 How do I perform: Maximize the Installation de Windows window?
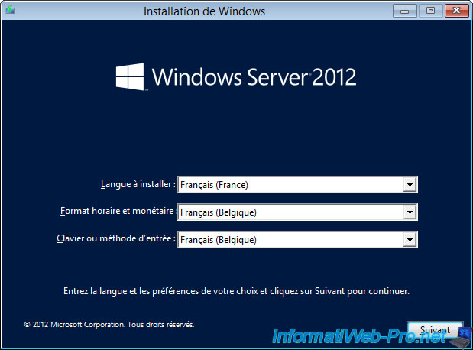pos(430,11)
